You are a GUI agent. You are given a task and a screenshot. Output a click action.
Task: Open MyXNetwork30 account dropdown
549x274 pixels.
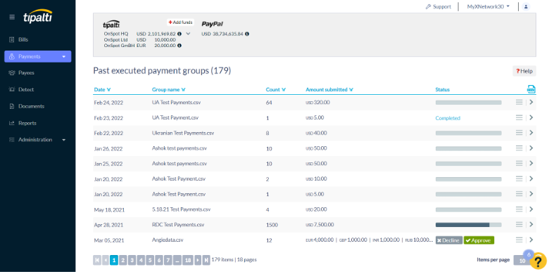488,6
